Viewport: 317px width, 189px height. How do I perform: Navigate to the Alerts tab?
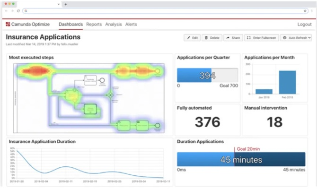point(131,24)
